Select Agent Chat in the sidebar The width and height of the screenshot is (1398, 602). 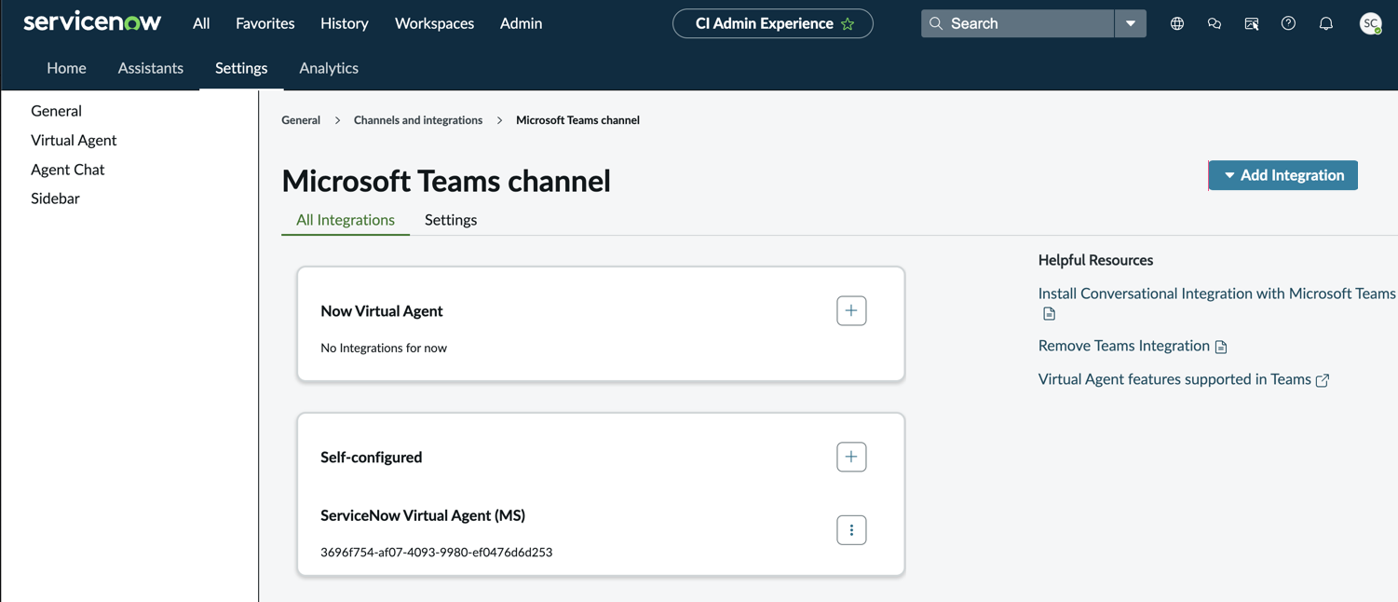click(67, 170)
